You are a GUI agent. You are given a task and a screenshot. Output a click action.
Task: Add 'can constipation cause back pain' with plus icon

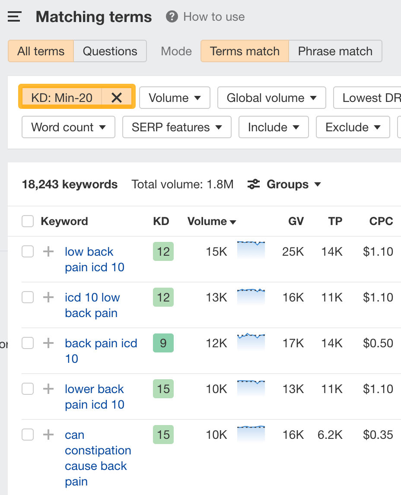click(48, 435)
